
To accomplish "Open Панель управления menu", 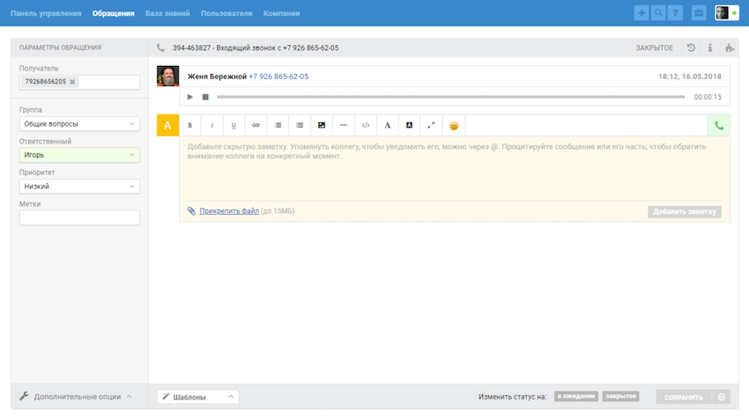I will point(46,13).
